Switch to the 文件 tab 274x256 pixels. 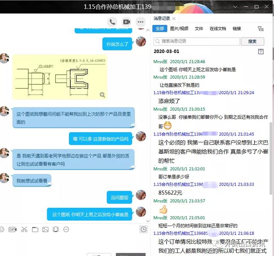click(199, 29)
